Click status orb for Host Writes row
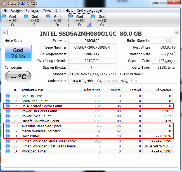The height and width of the screenshot is (172, 182). point(8,136)
